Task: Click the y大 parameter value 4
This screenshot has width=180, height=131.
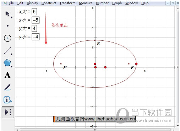Action: pyautogui.click(x=34, y=28)
